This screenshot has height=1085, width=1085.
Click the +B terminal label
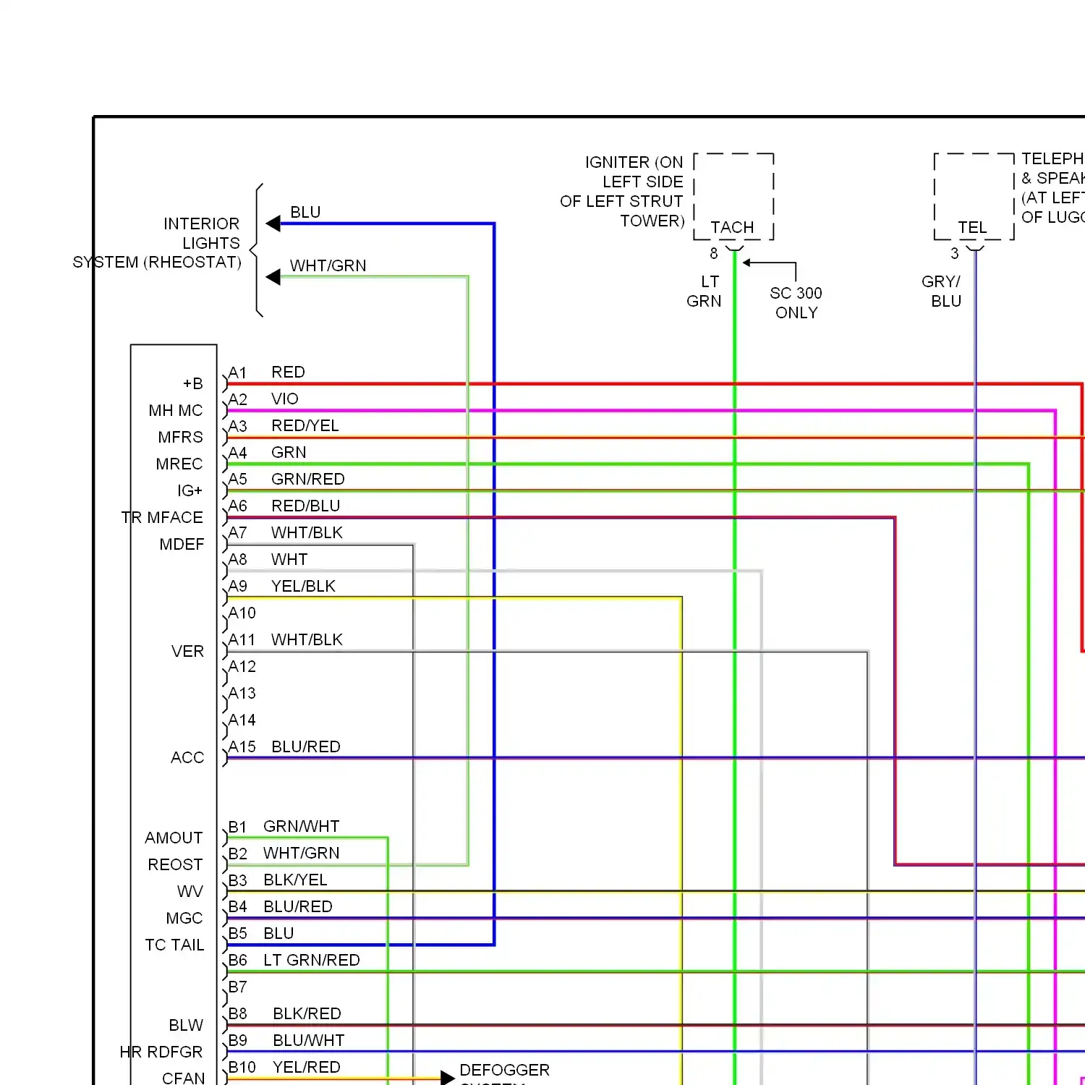tap(192, 383)
